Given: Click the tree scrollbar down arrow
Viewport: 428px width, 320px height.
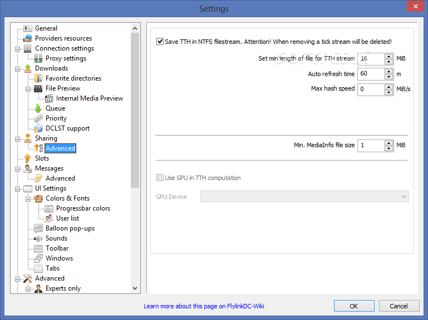Looking at the screenshot, I should pyautogui.click(x=135, y=288).
